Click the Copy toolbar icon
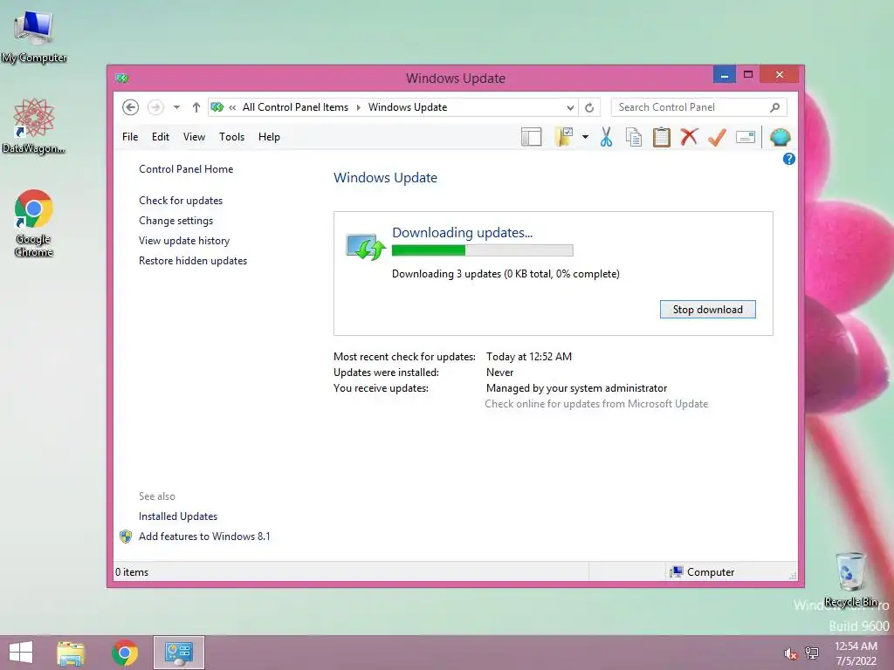Screen dimensions: 894x670 (634, 137)
